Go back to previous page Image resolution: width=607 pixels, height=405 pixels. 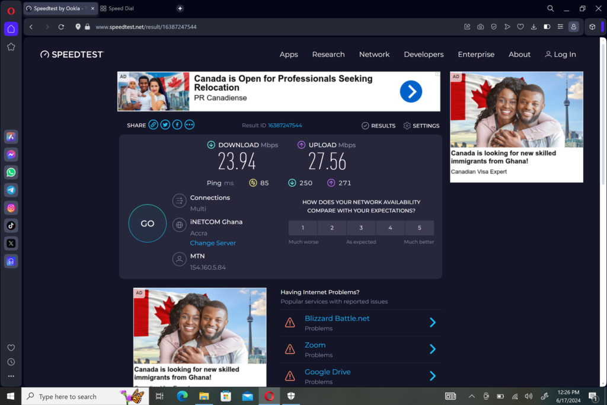pyautogui.click(x=31, y=27)
